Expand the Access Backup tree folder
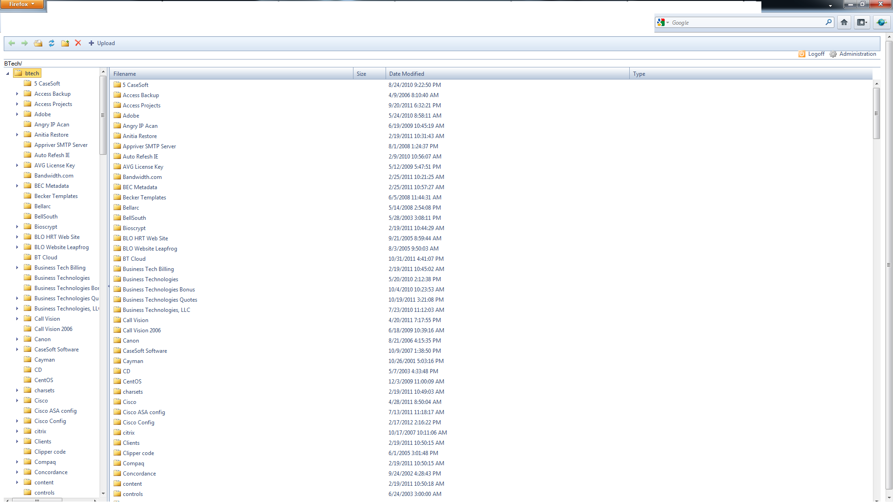 click(x=17, y=94)
